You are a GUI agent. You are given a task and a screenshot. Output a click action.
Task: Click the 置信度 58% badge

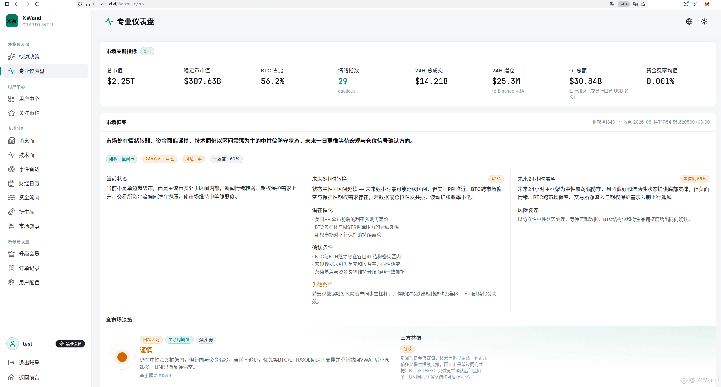pos(695,179)
